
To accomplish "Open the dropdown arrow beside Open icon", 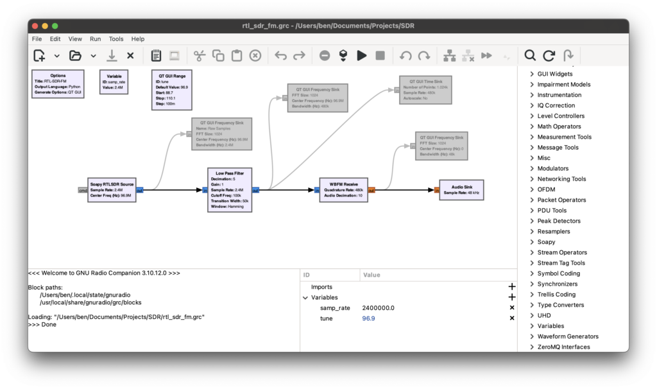I will tap(93, 56).
